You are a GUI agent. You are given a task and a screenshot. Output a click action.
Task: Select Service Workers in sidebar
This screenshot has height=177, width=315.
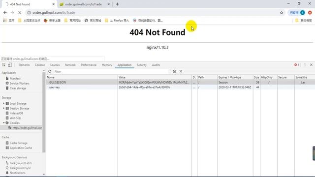[20, 83]
